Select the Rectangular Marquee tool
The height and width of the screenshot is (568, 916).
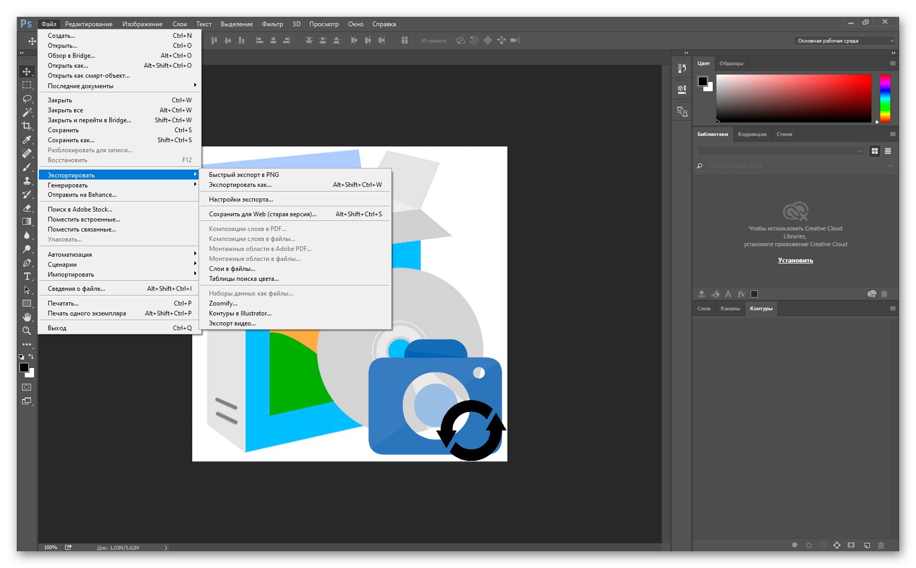tap(27, 85)
